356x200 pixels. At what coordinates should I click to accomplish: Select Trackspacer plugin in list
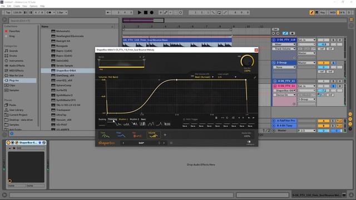pos(63,110)
